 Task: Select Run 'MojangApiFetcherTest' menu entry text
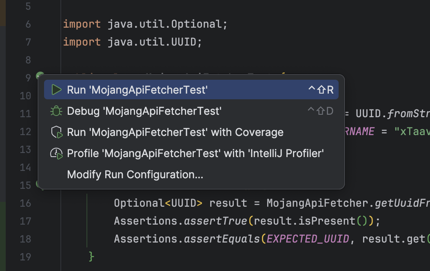tap(137, 90)
